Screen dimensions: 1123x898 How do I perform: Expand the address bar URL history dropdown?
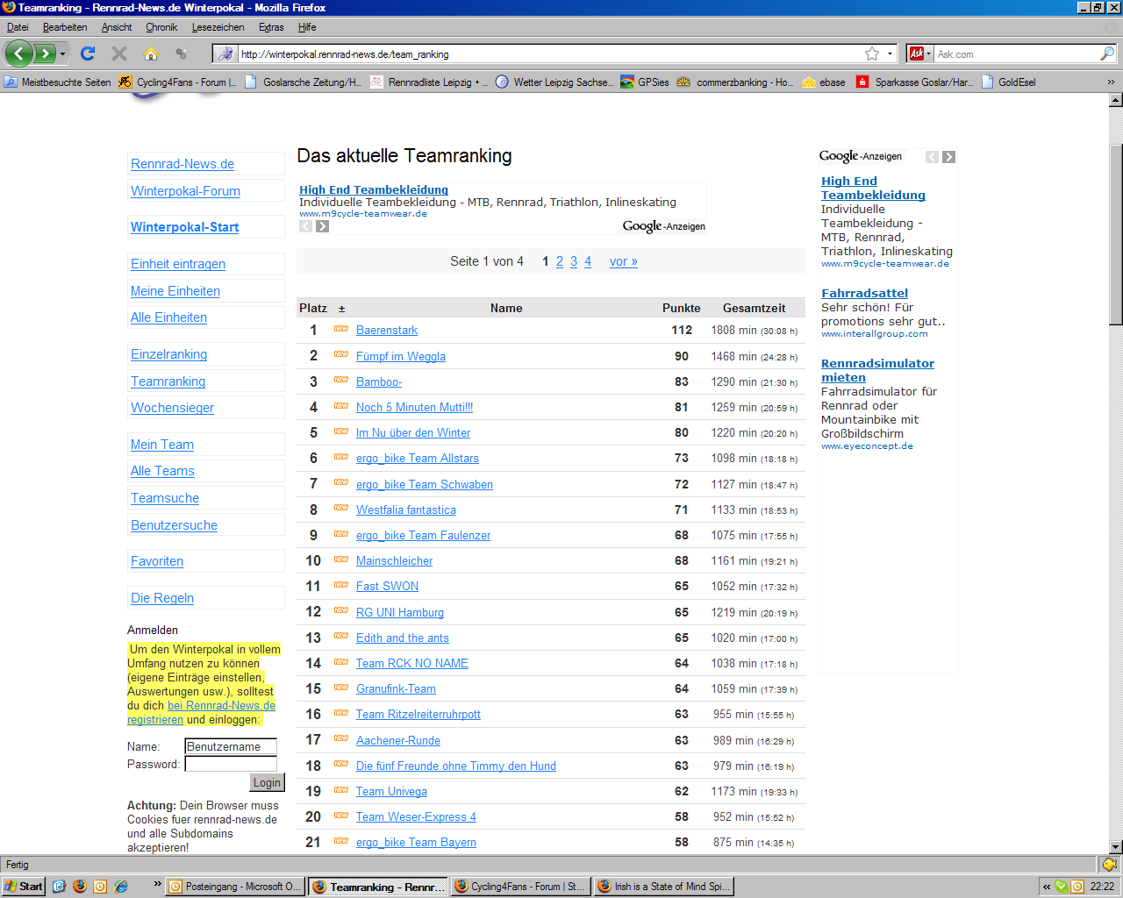[890, 53]
